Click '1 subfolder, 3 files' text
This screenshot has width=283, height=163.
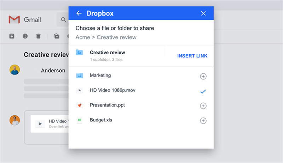tap(106, 60)
